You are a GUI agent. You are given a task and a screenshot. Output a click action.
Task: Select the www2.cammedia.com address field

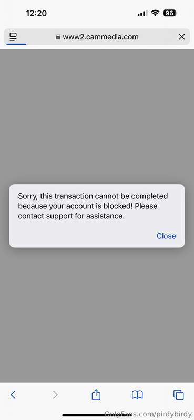(97, 37)
